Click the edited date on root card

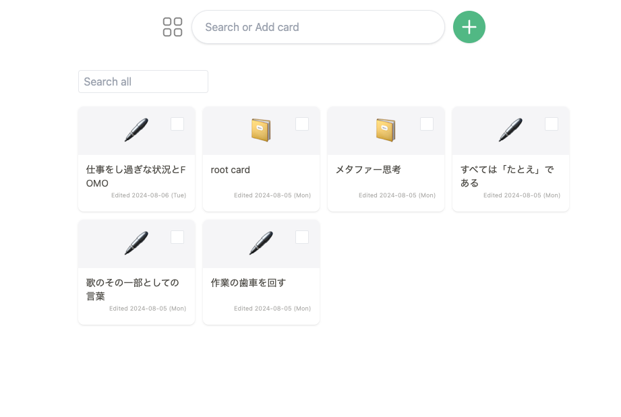click(x=272, y=195)
